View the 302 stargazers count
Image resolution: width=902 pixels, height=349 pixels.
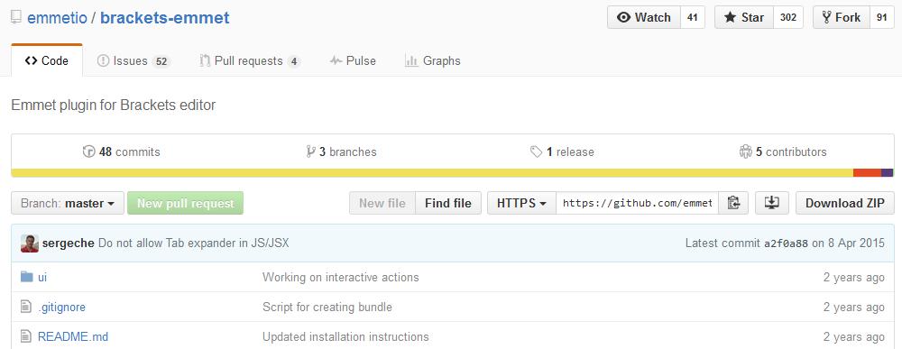(788, 17)
